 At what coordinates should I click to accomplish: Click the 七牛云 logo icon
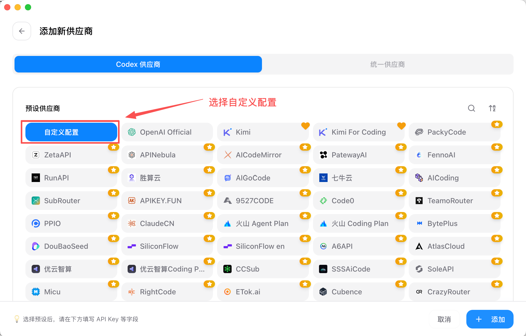coord(323,178)
